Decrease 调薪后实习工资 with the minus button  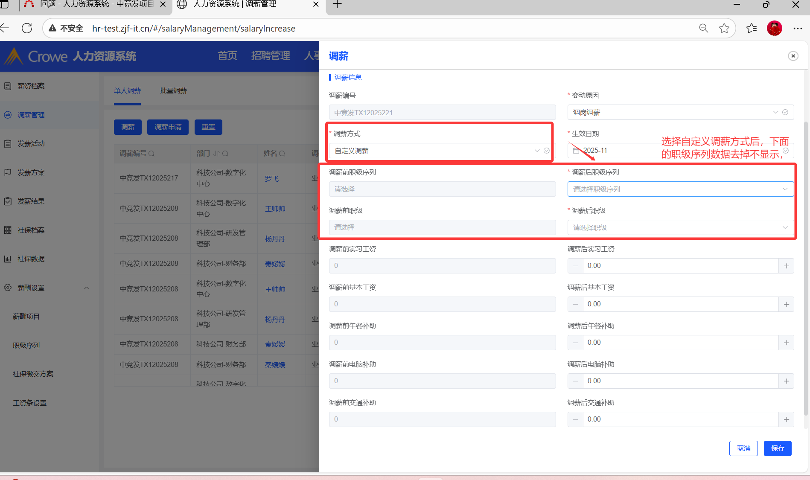point(575,266)
